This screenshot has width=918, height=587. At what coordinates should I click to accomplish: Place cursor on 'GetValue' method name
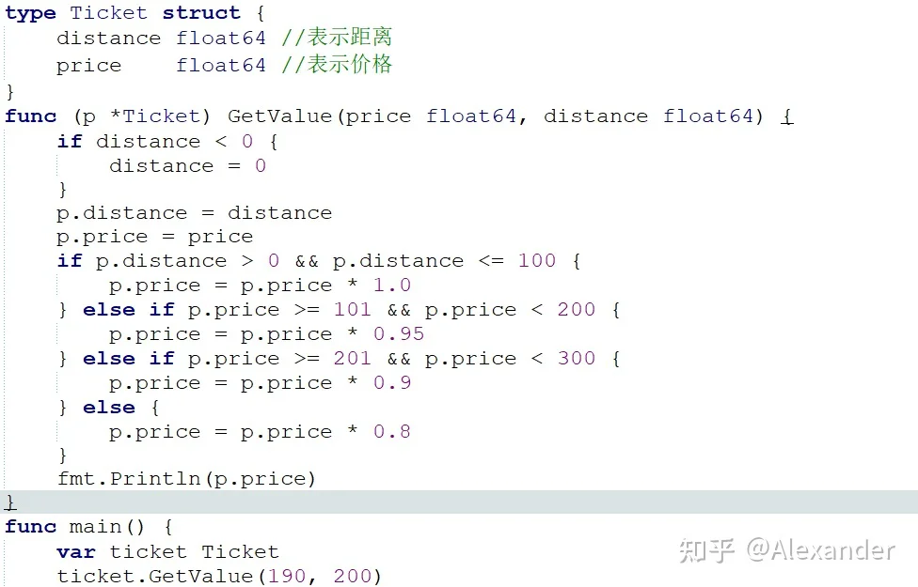pyautogui.click(x=280, y=116)
